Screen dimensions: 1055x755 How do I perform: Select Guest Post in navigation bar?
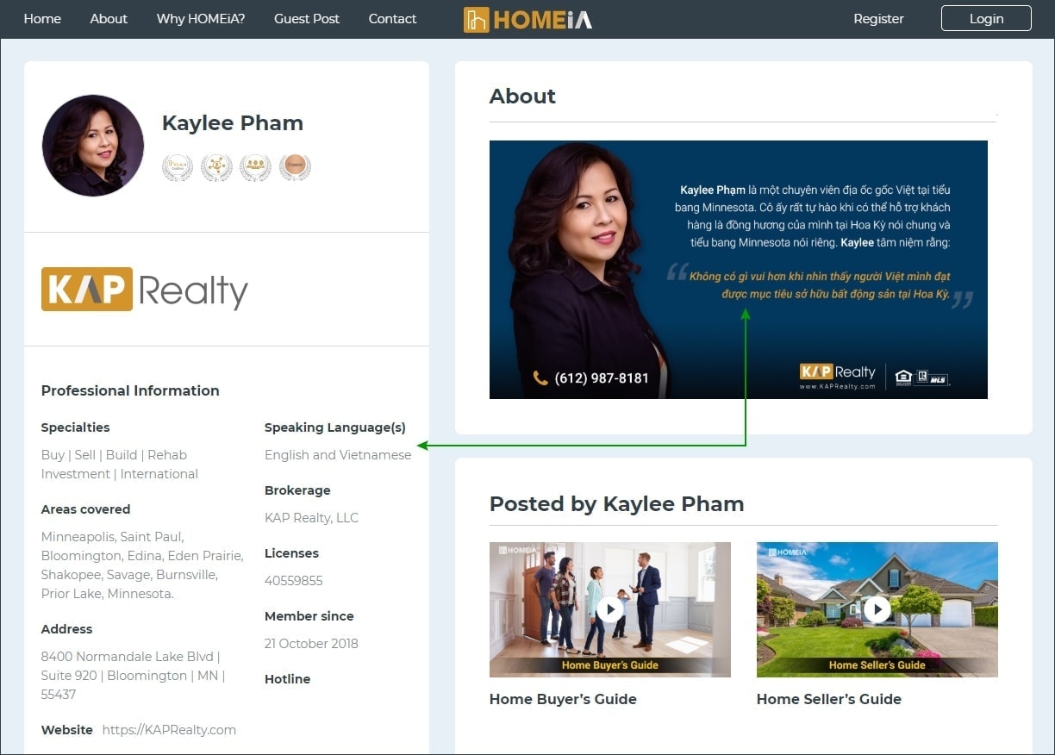click(x=307, y=19)
